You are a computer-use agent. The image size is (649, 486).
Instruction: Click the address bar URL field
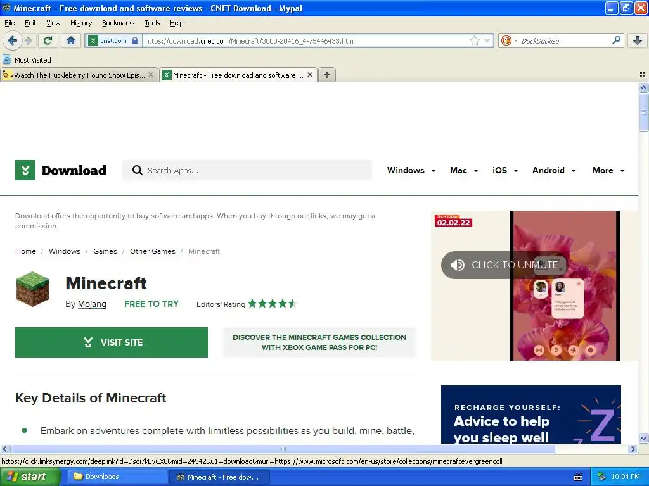305,41
